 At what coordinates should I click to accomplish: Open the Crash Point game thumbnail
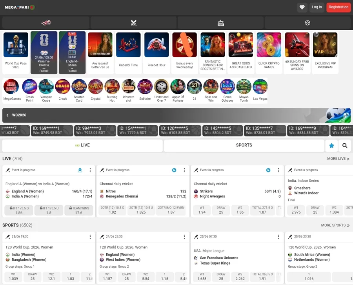(x=29, y=91)
